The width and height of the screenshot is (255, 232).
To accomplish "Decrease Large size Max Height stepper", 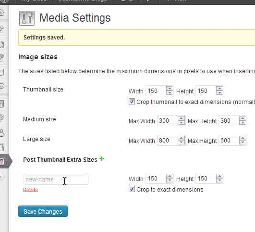I will point(243,142).
